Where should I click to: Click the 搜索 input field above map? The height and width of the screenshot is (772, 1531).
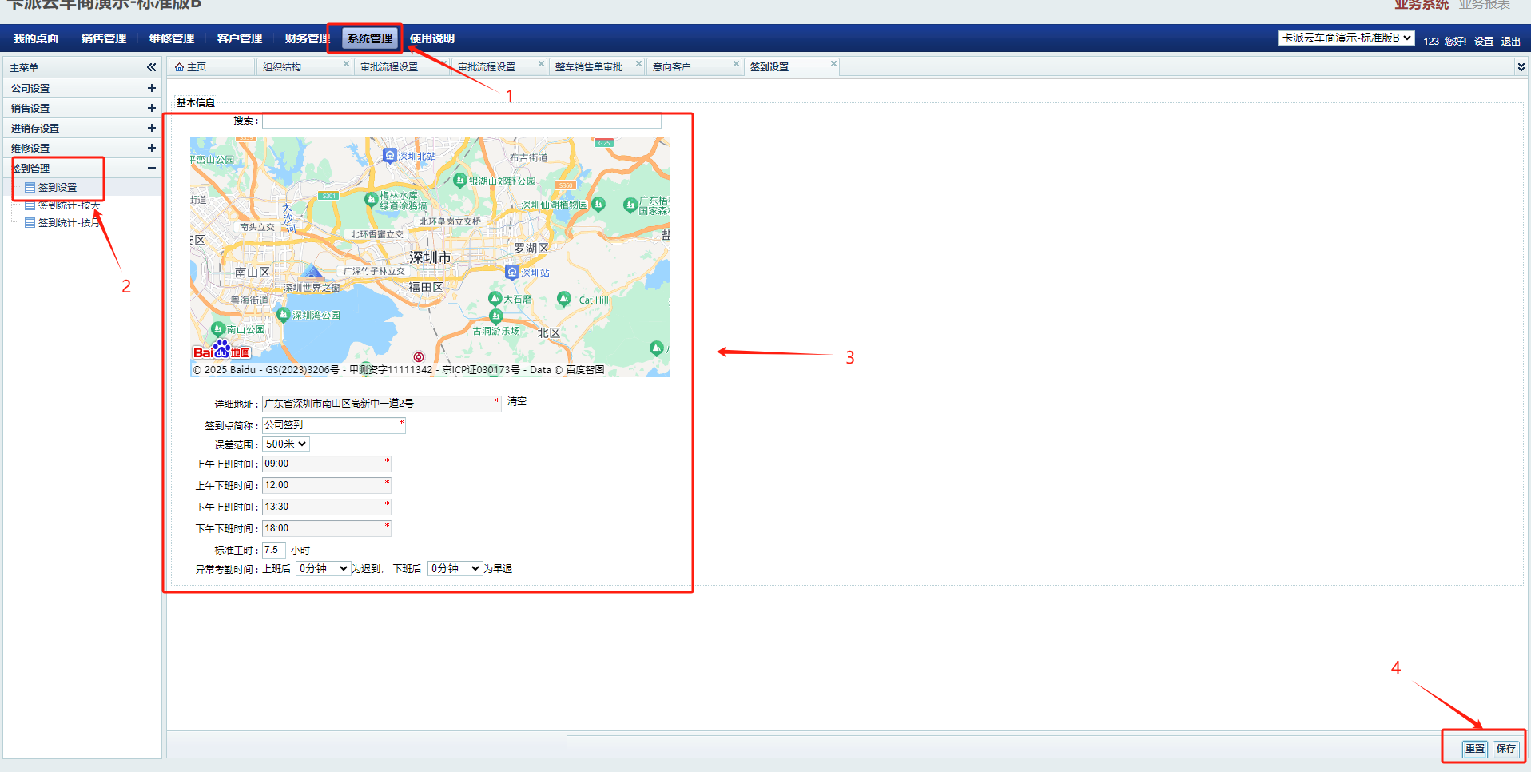461,121
